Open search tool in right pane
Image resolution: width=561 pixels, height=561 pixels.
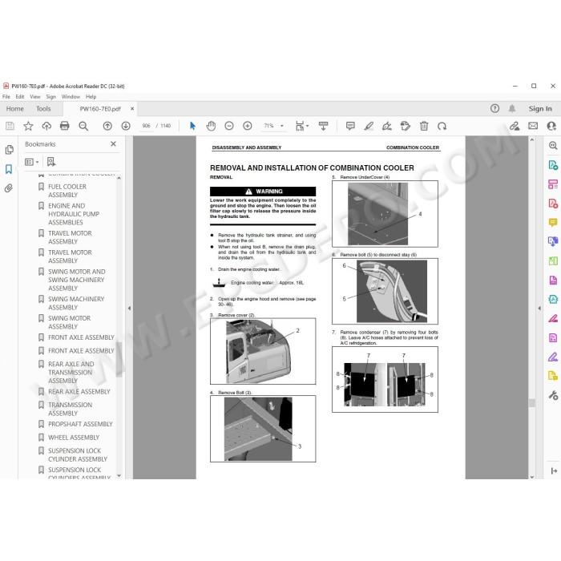pyautogui.click(x=553, y=145)
